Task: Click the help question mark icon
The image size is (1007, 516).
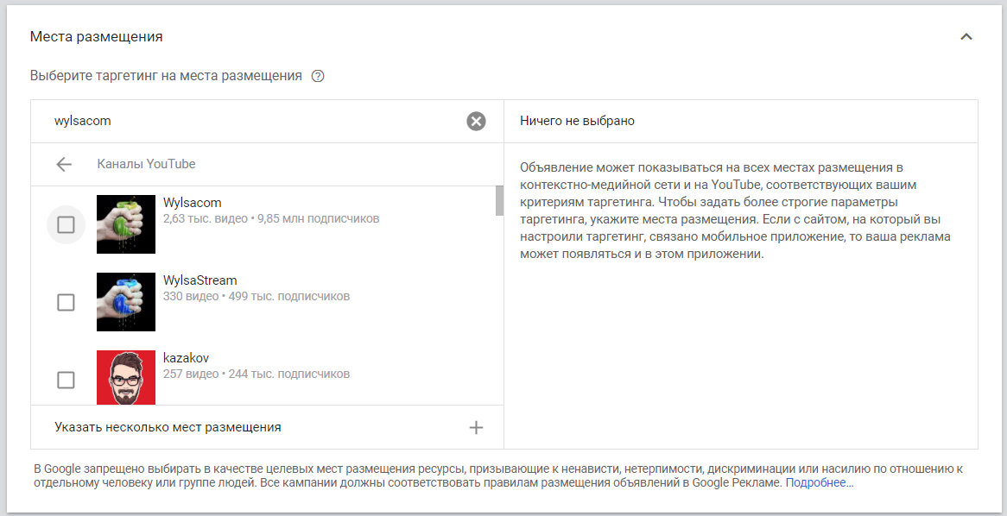Action: [318, 76]
